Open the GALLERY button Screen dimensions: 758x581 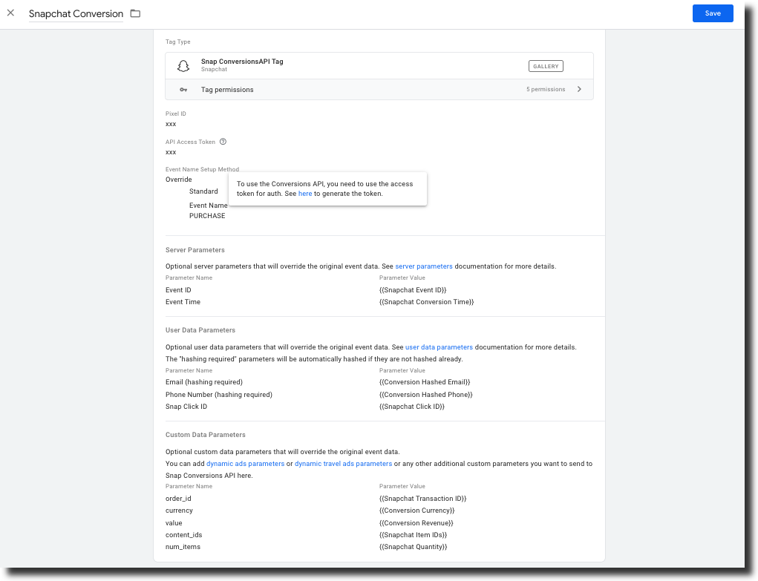click(545, 65)
